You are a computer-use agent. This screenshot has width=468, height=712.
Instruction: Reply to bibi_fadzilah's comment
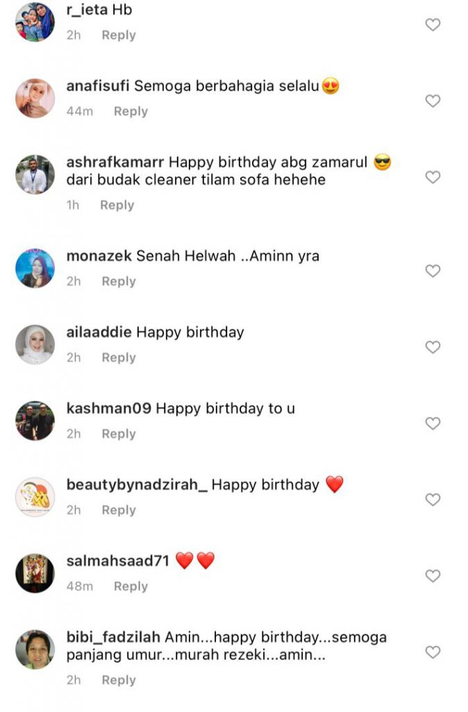pyautogui.click(x=118, y=680)
